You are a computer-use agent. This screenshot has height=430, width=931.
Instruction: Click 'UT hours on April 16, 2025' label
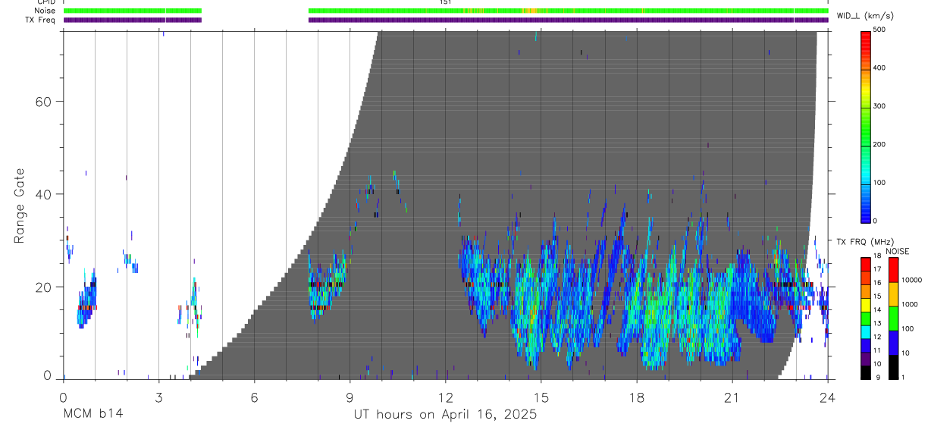click(445, 415)
